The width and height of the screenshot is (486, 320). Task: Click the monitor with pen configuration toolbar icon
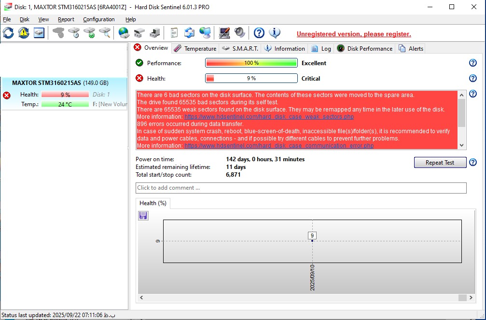pyautogui.click(x=224, y=33)
